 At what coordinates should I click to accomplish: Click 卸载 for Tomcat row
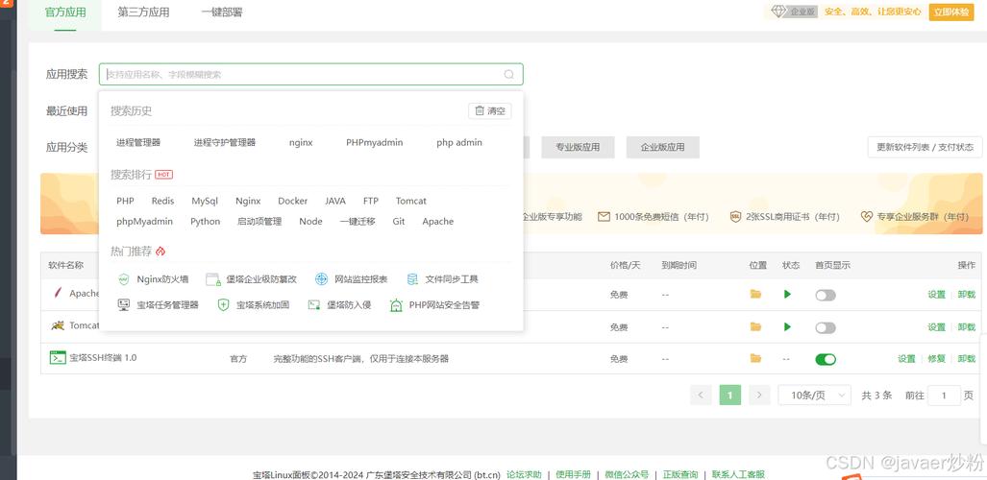[x=966, y=327]
